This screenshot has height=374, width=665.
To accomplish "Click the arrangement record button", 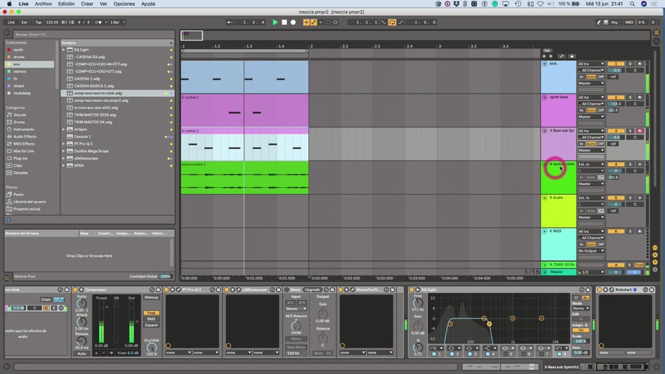I will click(293, 22).
